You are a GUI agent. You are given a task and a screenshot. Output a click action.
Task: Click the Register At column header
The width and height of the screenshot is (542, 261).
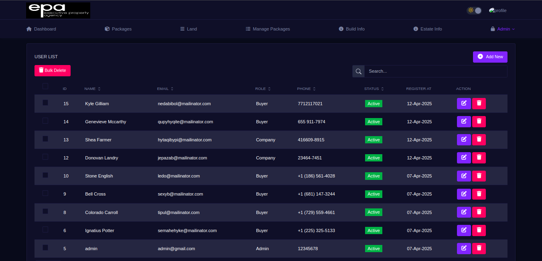click(x=418, y=89)
